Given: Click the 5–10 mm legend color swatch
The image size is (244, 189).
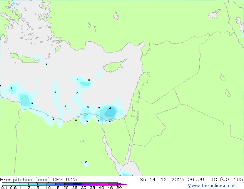Looking at the screenshot, I should point(42,184).
